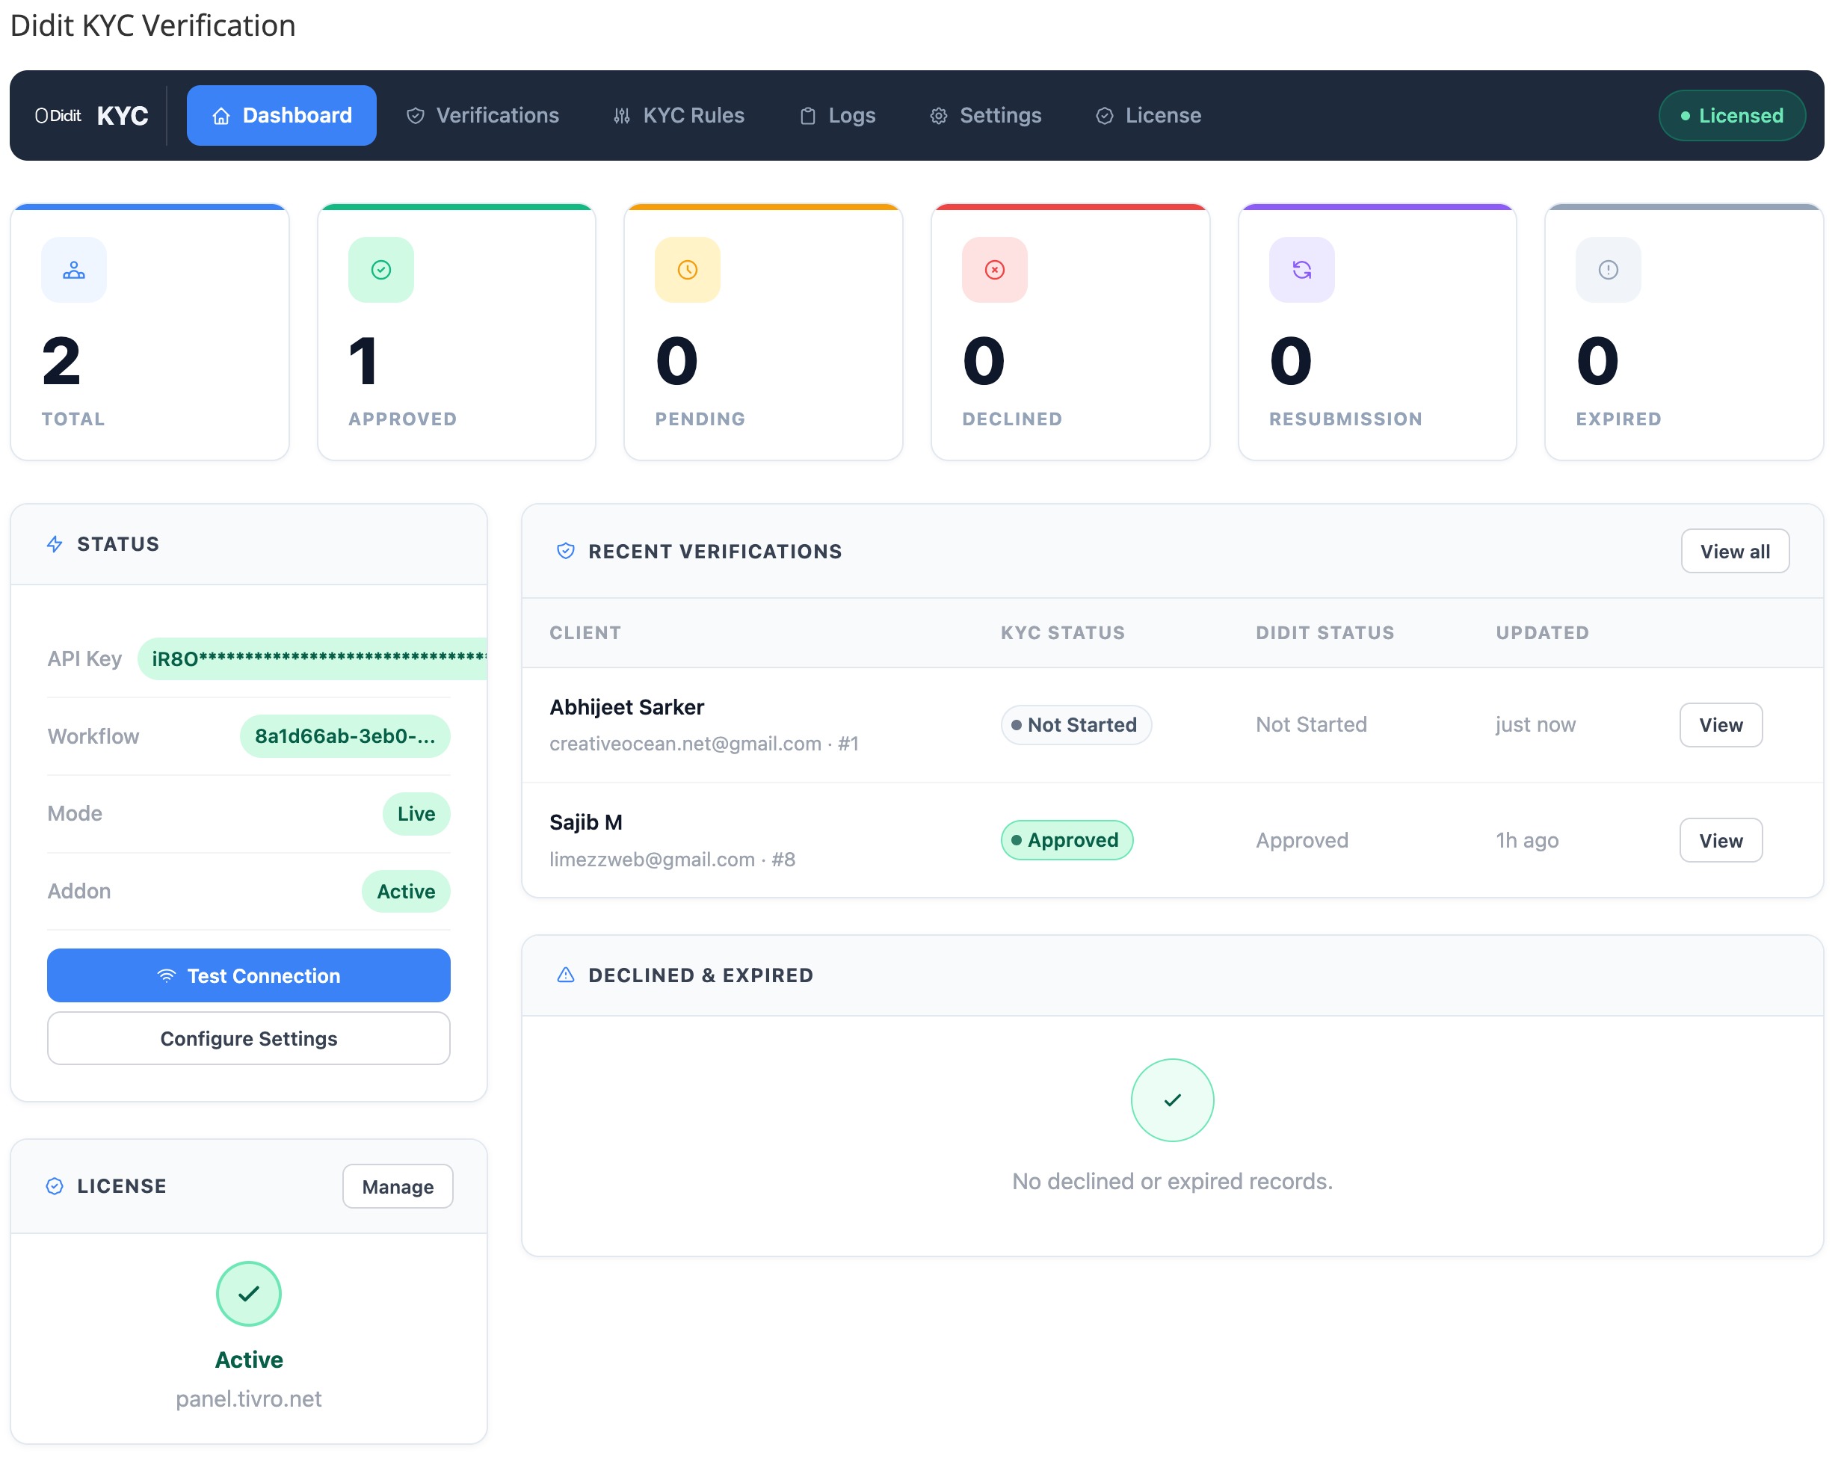The image size is (1847, 1459).
Task: Open the Settings section
Action: pyautogui.click(x=984, y=115)
